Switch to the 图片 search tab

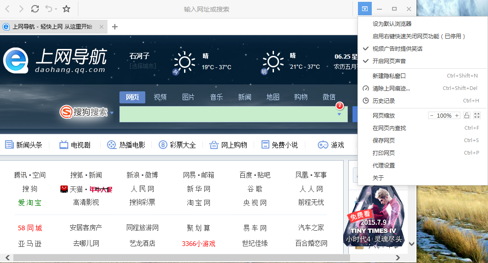click(188, 97)
